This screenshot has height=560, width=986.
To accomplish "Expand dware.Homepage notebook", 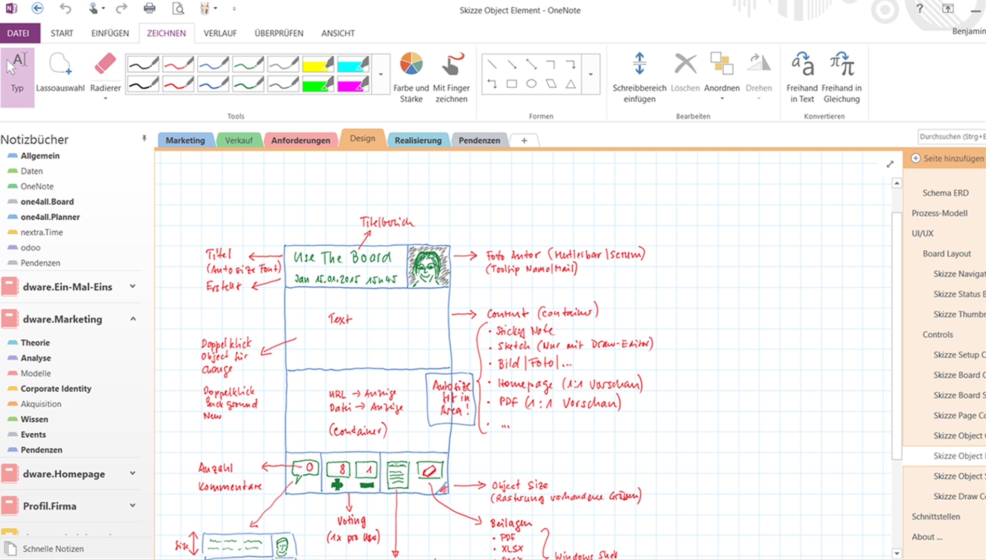I will click(133, 473).
